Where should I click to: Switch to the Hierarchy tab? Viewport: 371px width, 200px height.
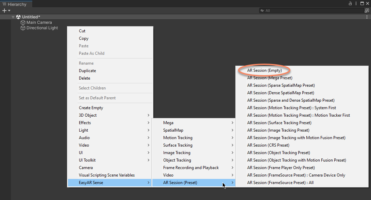point(16,4)
